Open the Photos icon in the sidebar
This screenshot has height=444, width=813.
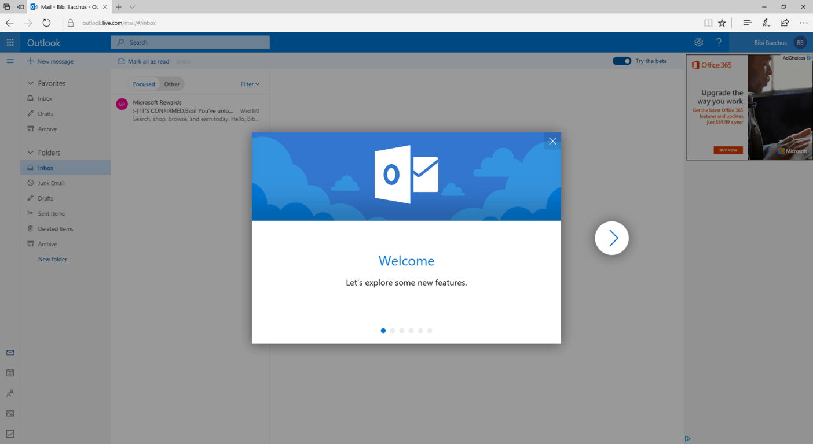point(10,413)
